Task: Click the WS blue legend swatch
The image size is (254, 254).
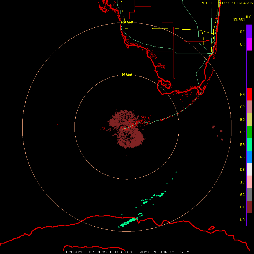Action: pos(249,157)
